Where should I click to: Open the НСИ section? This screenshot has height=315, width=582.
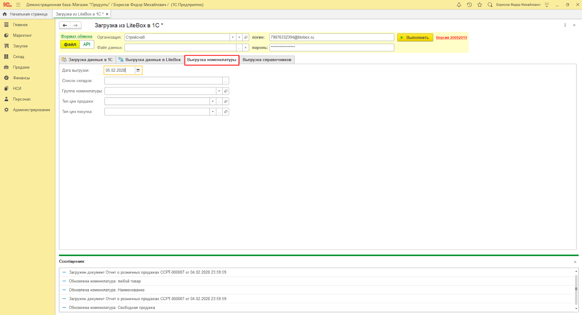tap(17, 88)
